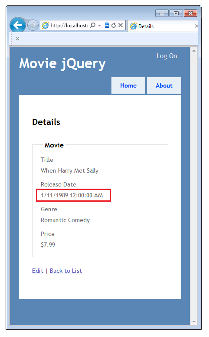209x337 pixels.
Task: Click the Price label
Action: 47,234
